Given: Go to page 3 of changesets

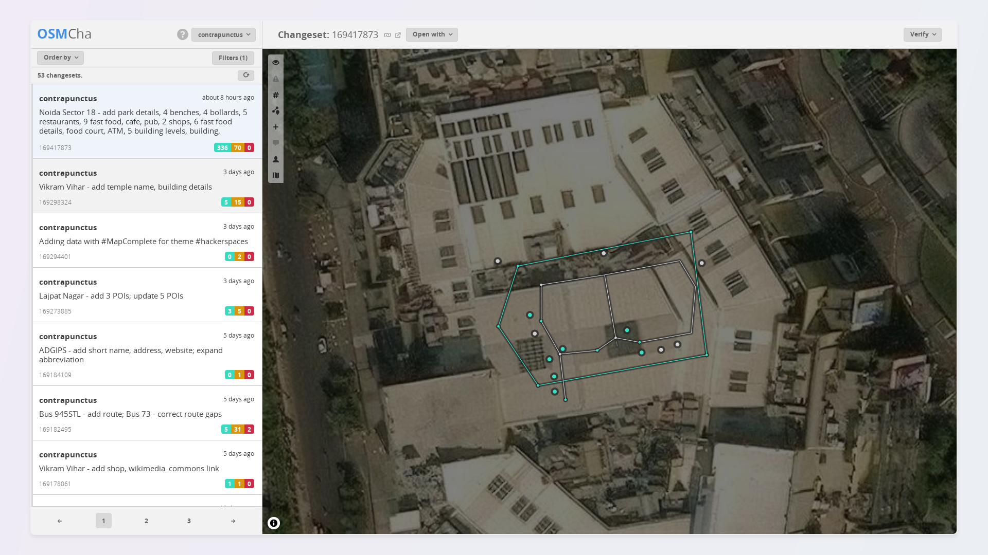Looking at the screenshot, I should pyautogui.click(x=189, y=521).
